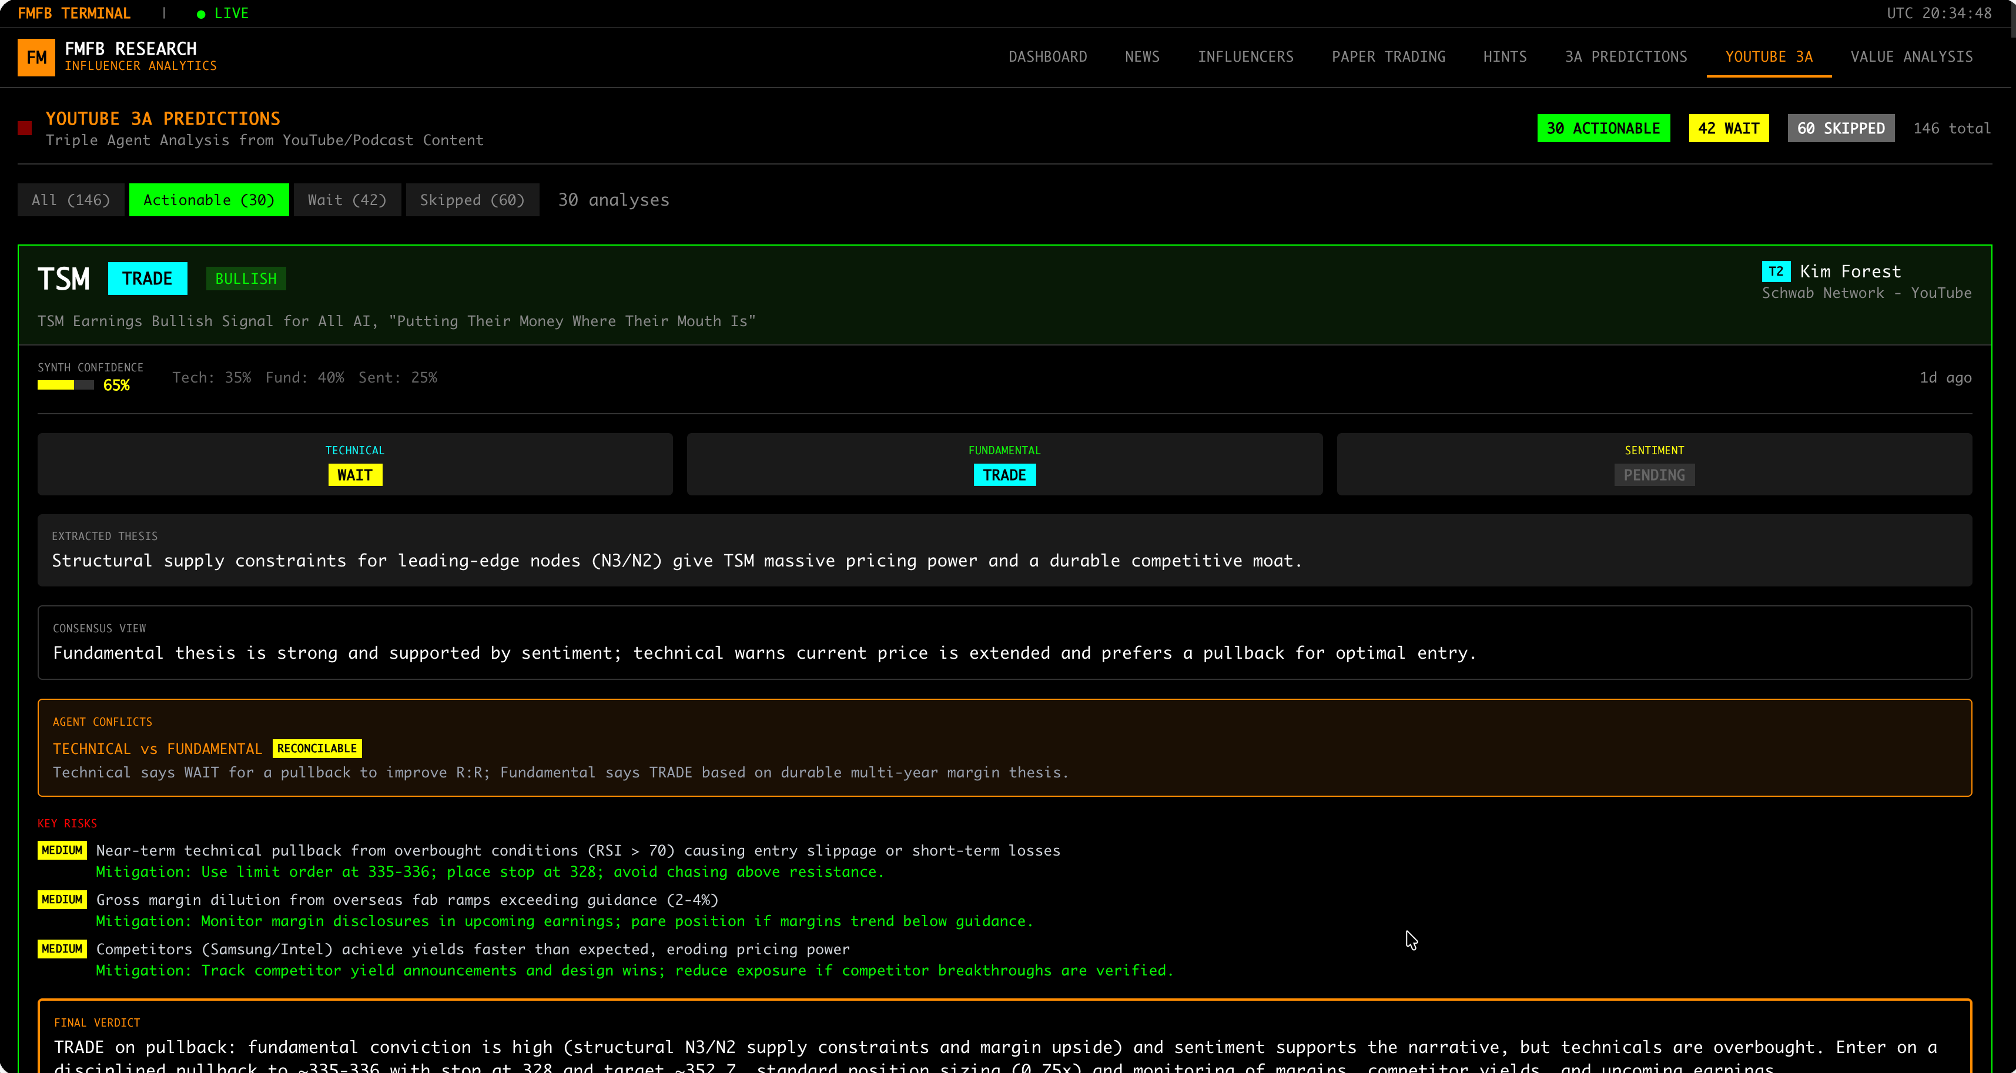Switch to the Value Analysis tab
2016x1073 pixels.
(1911, 56)
